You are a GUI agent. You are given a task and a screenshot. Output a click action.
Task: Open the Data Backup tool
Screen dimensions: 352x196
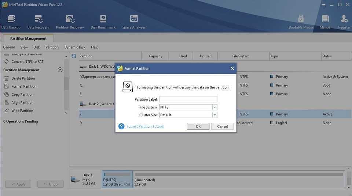coord(11,22)
